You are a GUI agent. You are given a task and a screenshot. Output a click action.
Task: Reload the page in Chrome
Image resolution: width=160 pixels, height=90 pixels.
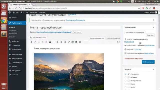(x=16, y=8)
